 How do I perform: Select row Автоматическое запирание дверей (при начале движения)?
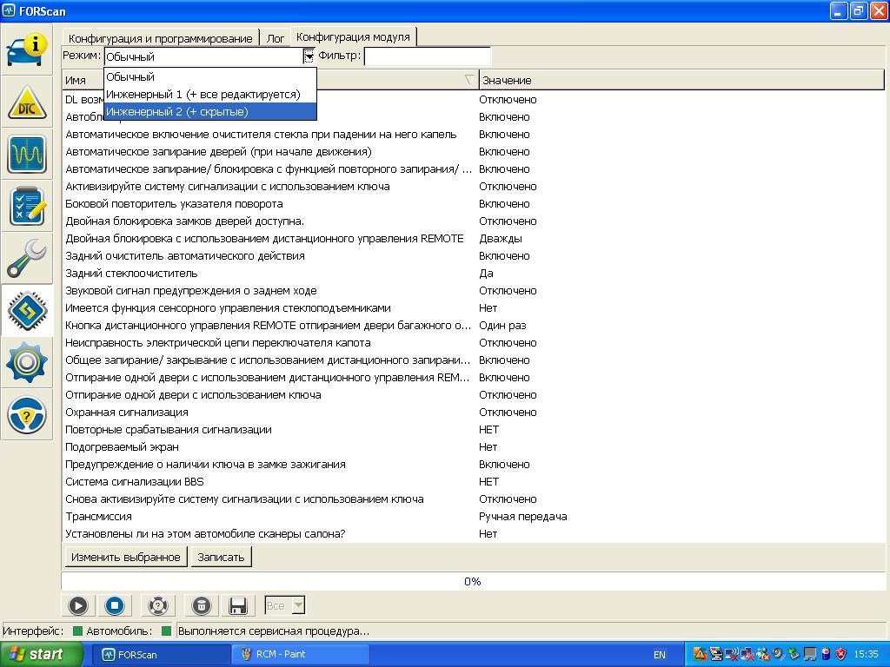pyautogui.click(x=472, y=151)
